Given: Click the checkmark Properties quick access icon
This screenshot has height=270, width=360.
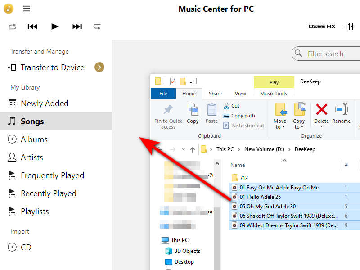Looking at the screenshot, I should 173,81.
